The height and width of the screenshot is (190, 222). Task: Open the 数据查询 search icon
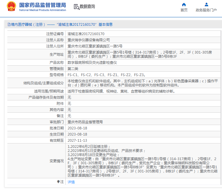coord(77,7)
